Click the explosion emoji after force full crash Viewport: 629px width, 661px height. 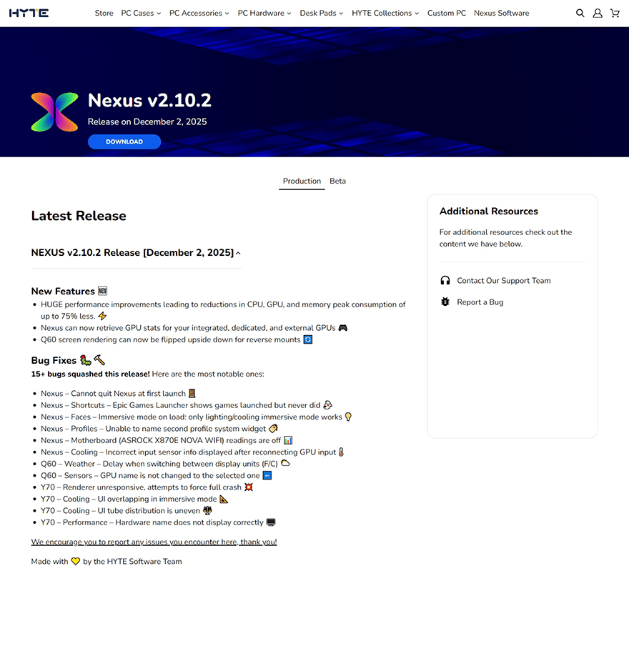[x=249, y=487]
